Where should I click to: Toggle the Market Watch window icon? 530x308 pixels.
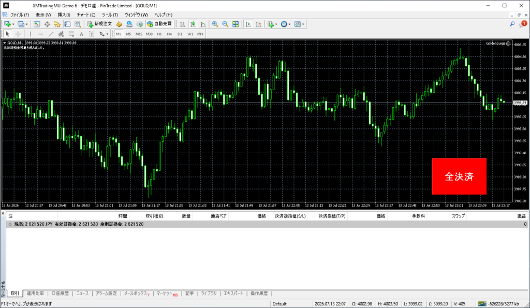click(37, 24)
